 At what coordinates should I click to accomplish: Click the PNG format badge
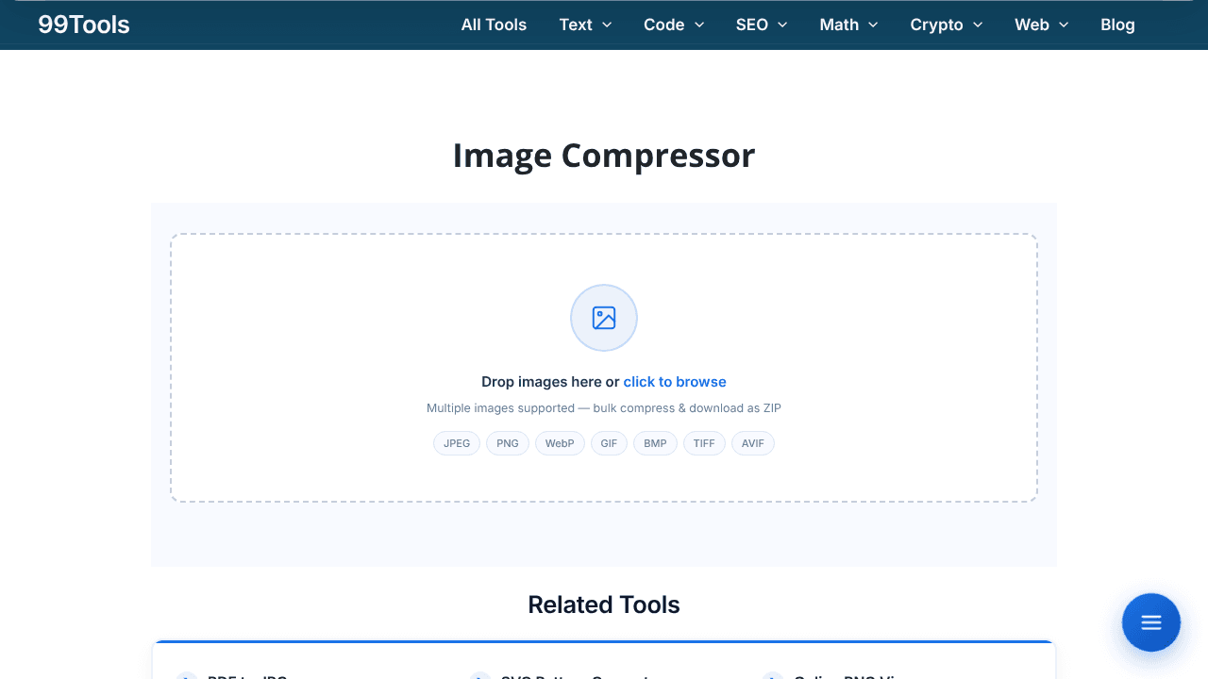click(508, 443)
